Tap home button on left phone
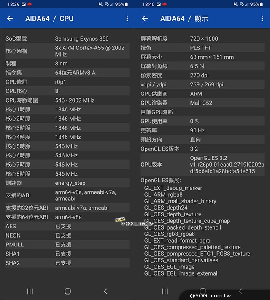270x300 pixels. point(68,291)
